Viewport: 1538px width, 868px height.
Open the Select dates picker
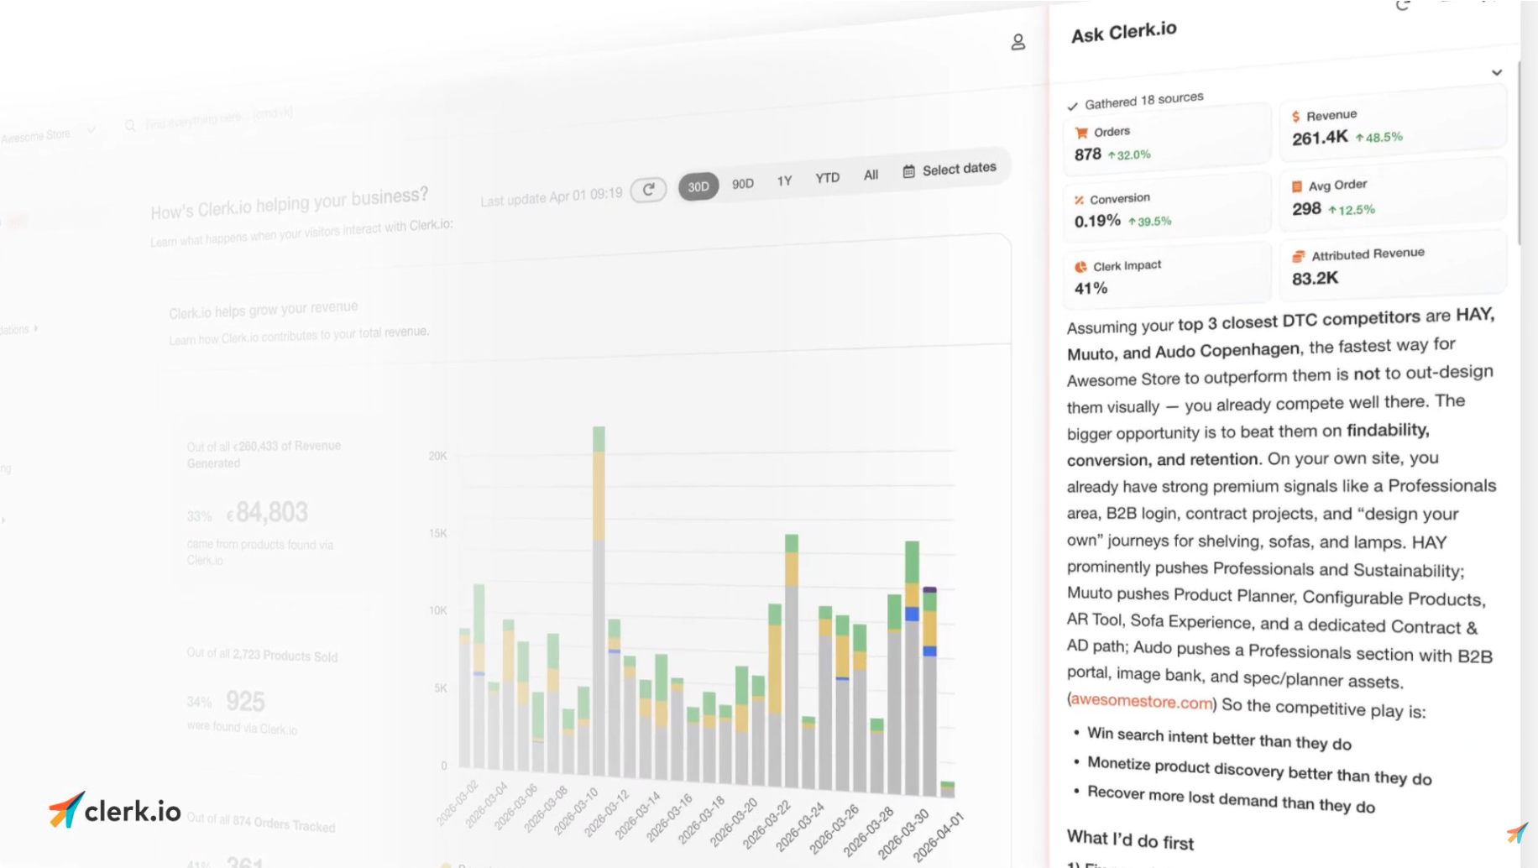click(949, 170)
